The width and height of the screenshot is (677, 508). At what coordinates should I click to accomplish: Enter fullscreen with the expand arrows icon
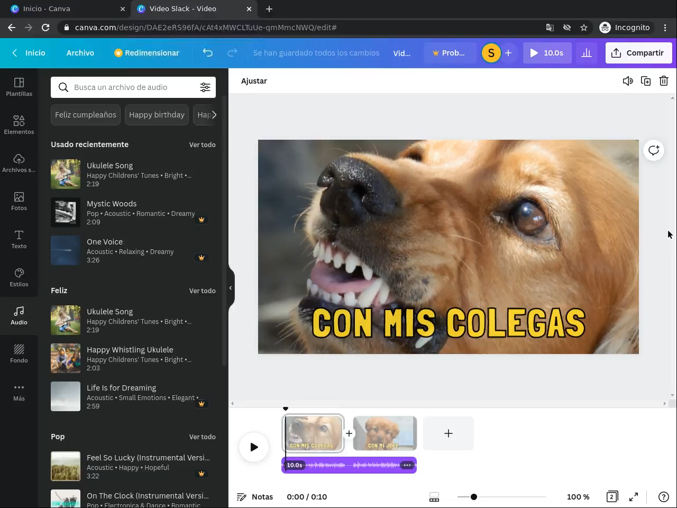pos(634,497)
